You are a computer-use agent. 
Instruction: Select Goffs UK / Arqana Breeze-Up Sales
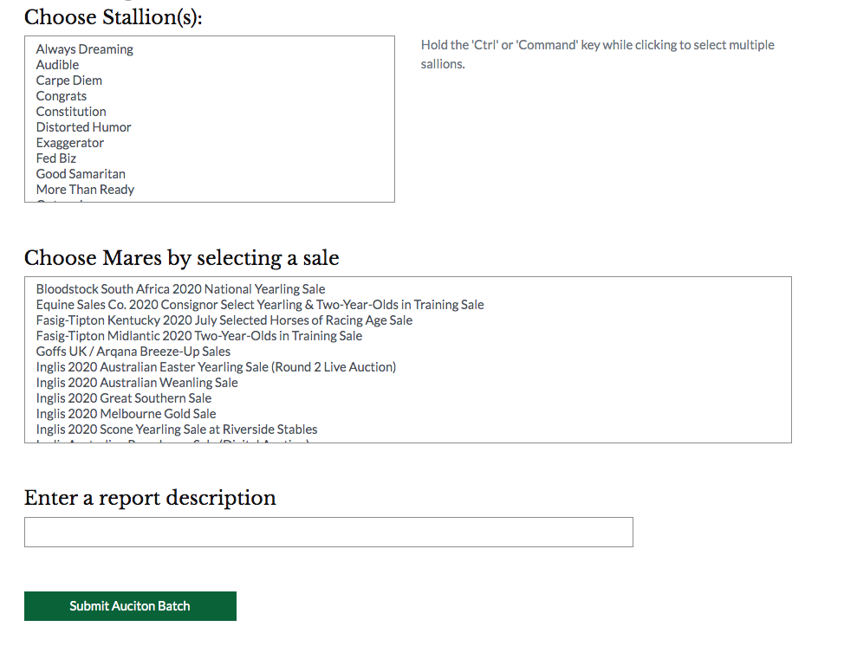click(x=133, y=351)
